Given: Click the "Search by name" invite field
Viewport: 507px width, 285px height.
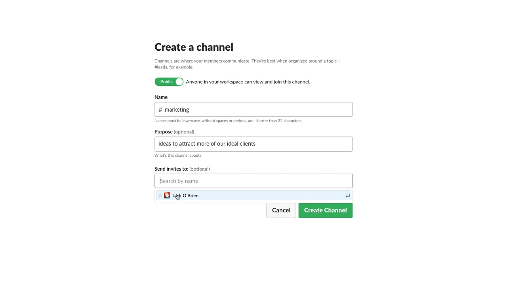Looking at the screenshot, I should [x=253, y=181].
